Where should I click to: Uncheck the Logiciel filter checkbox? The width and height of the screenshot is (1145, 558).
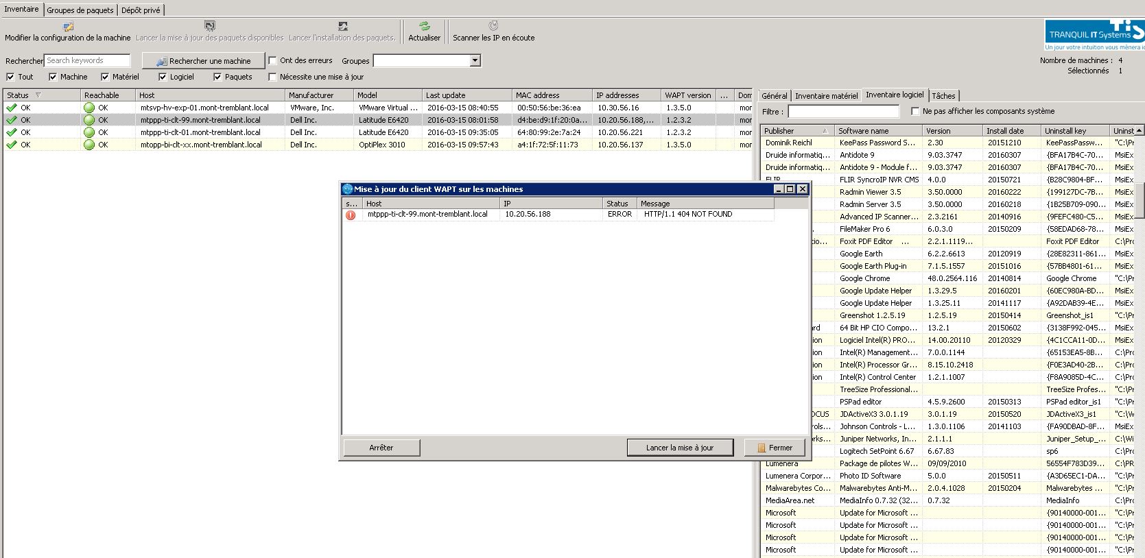pyautogui.click(x=163, y=77)
